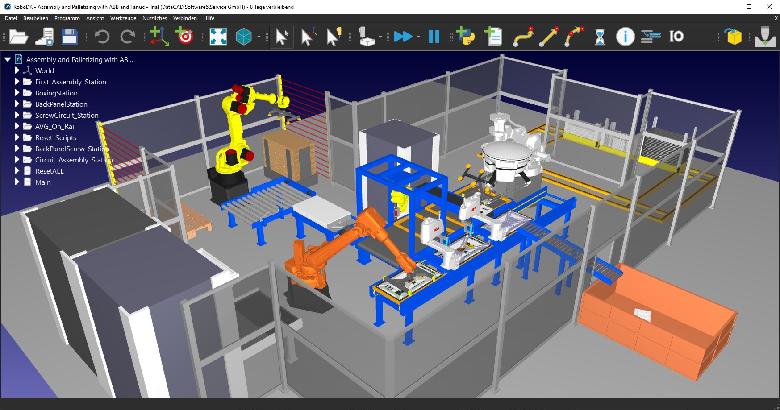The width and height of the screenshot is (780, 410).
Task: Pause the running simulation
Action: point(434,37)
